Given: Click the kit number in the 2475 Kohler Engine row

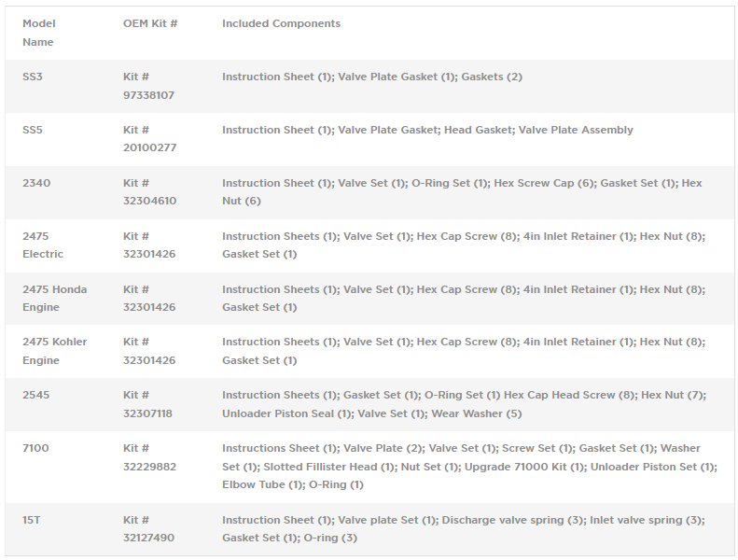Looking at the screenshot, I should pos(149,351).
